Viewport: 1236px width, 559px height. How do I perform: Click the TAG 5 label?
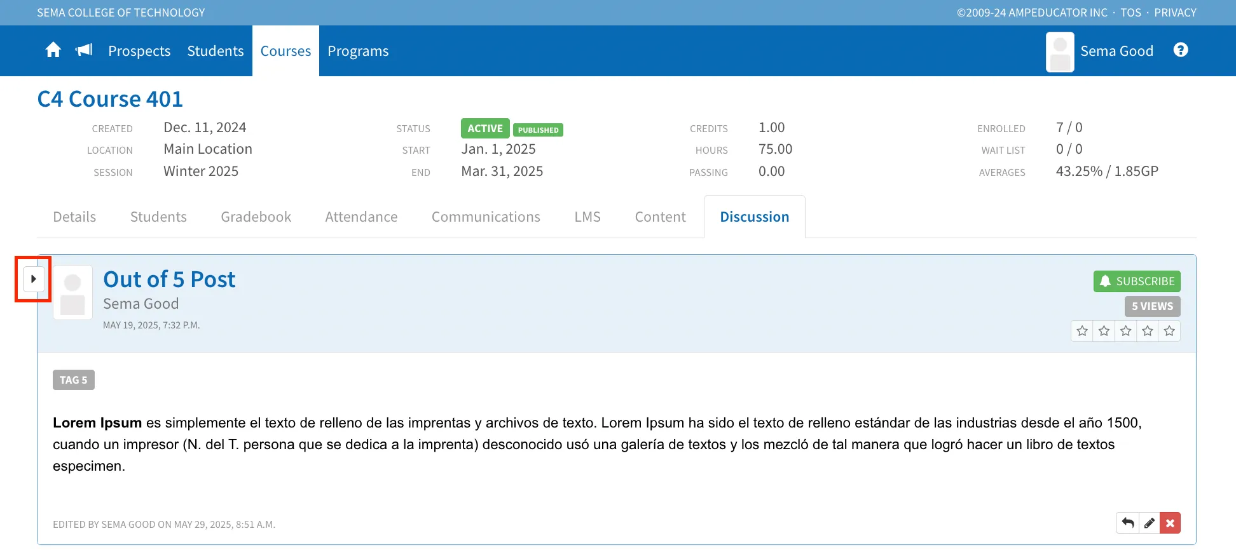pyautogui.click(x=74, y=380)
